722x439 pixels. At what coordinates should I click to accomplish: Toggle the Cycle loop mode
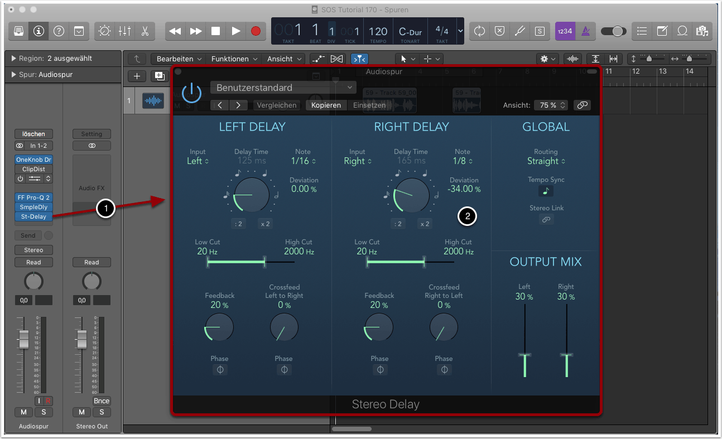click(x=479, y=31)
